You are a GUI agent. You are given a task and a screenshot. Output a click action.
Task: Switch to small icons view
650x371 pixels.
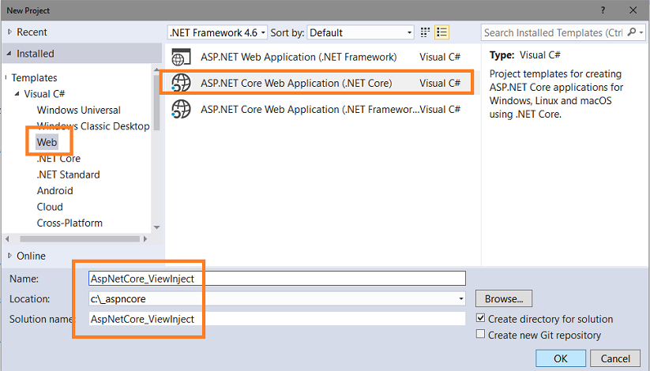(x=425, y=32)
